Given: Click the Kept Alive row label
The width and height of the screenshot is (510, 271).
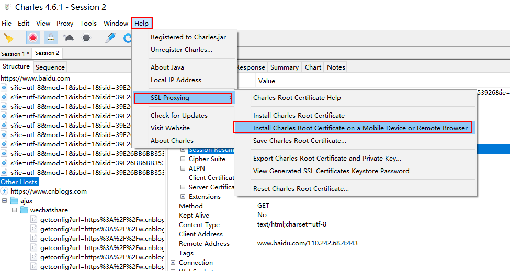Looking at the screenshot, I should click(x=194, y=216).
